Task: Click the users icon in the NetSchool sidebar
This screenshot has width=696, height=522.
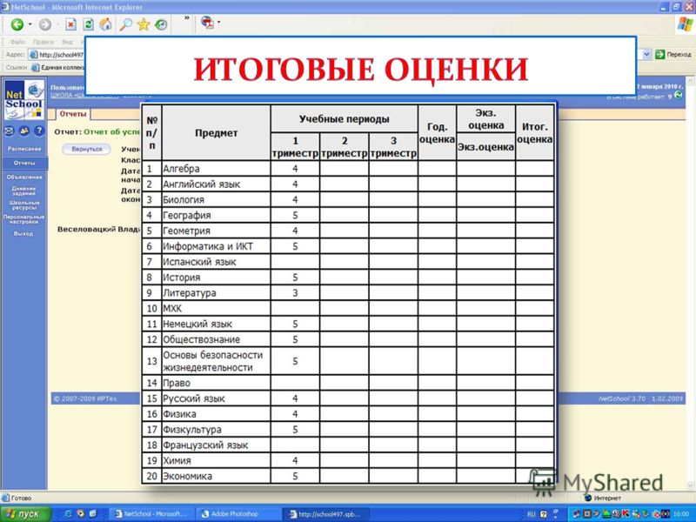Action: click(x=24, y=130)
